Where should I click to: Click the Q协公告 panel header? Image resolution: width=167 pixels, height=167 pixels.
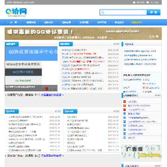pos(142,44)
